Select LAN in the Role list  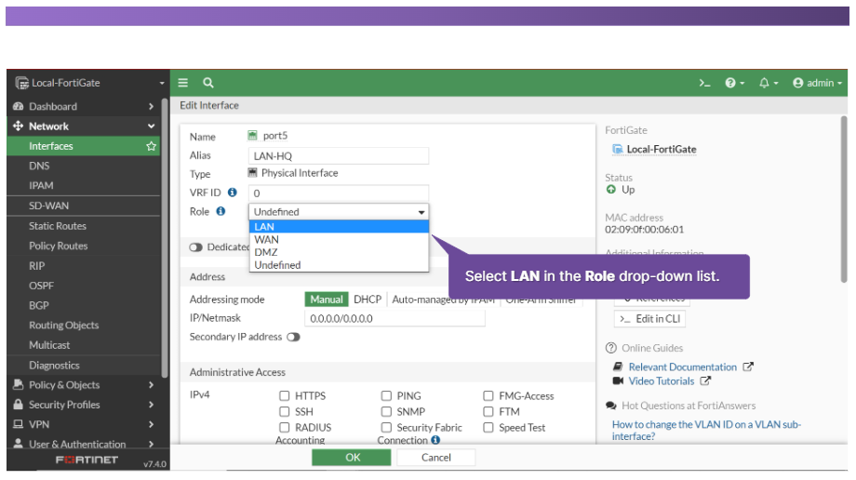pos(339,227)
